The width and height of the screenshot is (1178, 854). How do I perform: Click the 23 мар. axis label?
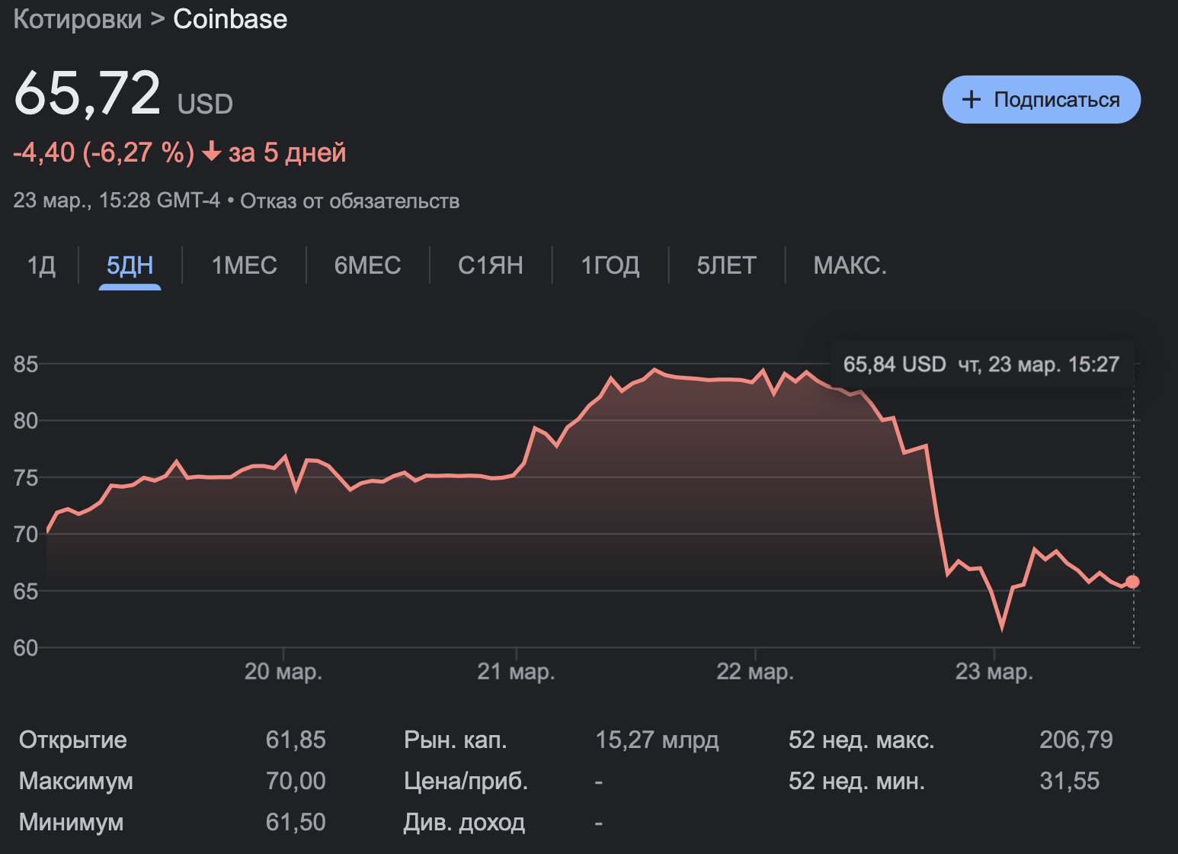pos(994,672)
